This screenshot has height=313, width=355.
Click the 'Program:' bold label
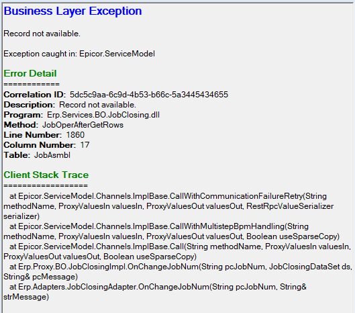coord(23,115)
